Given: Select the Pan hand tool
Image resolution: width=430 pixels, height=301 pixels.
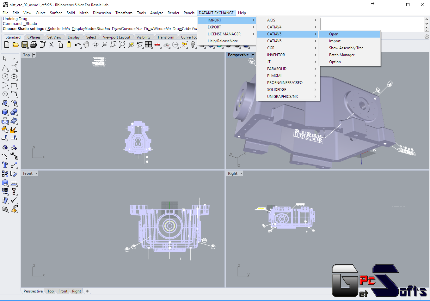Looking at the screenshot, I should (86, 45).
